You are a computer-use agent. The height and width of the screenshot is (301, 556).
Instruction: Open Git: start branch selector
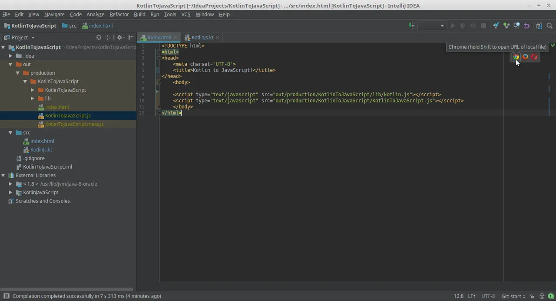coord(513,296)
